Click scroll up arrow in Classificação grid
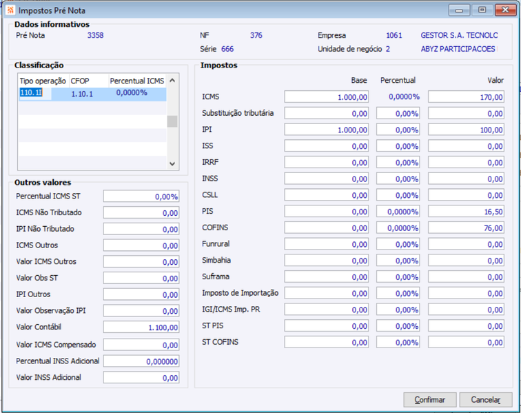 coord(172,81)
